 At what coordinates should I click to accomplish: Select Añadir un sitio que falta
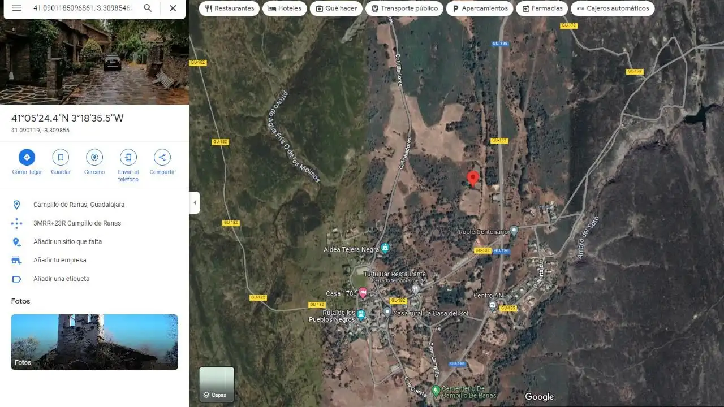click(x=94, y=242)
